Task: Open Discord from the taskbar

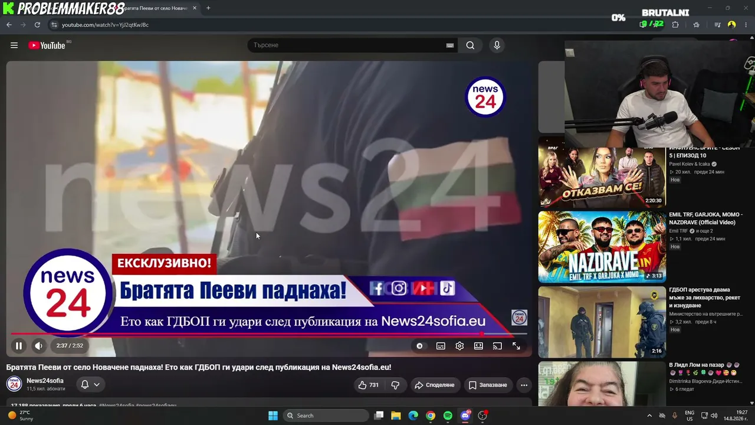Action: (x=465, y=416)
